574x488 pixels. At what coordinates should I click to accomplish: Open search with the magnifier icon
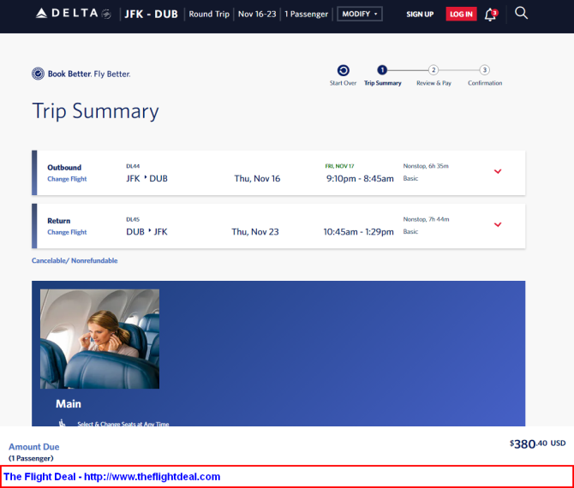[521, 13]
